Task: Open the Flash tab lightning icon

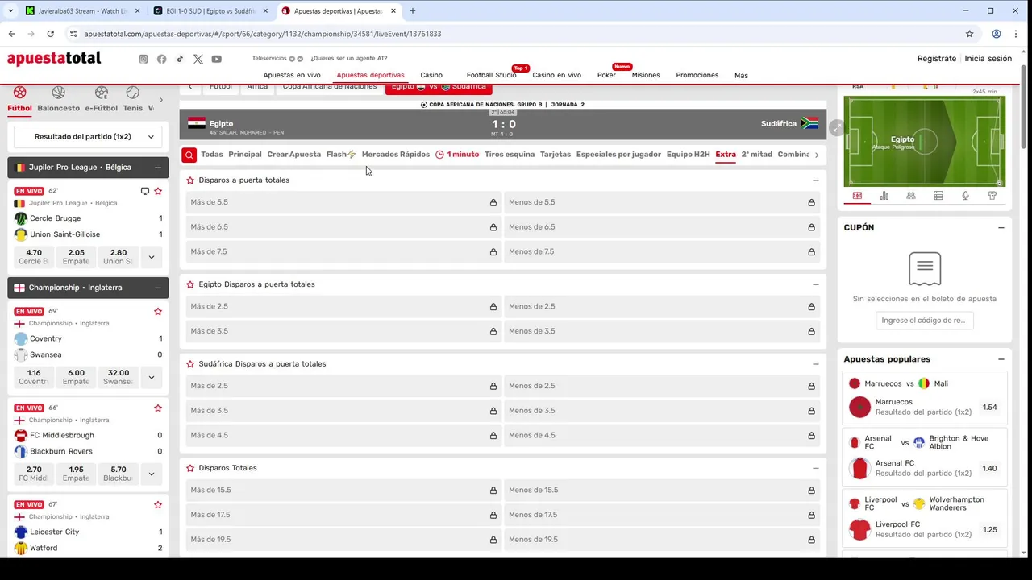Action: (352, 154)
